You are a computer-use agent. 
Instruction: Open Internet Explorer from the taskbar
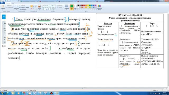point(8,93)
